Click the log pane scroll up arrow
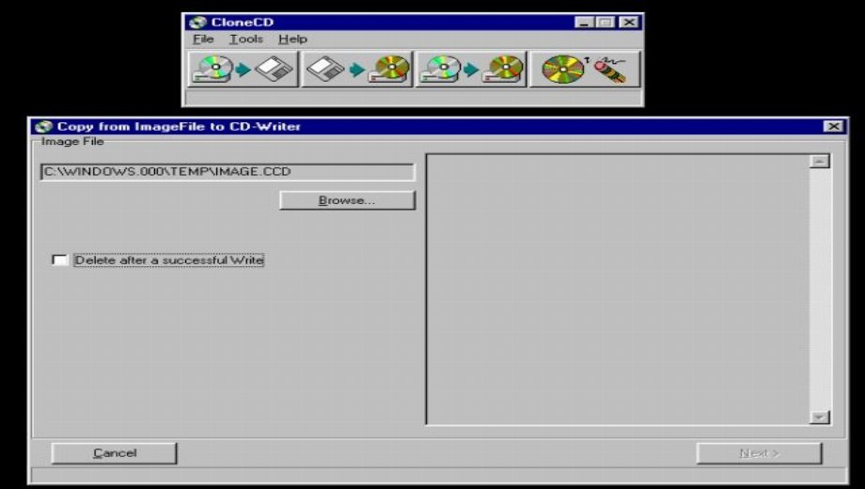The height and width of the screenshot is (489, 865). (x=820, y=161)
